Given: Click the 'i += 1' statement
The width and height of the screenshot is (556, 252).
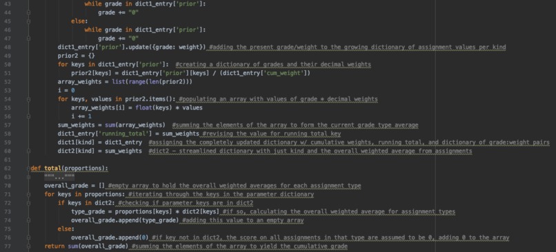Looking at the screenshot, I should point(81,116).
